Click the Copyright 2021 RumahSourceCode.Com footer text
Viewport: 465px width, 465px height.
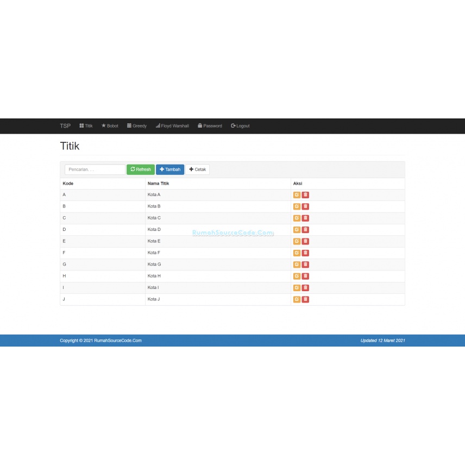101,341
